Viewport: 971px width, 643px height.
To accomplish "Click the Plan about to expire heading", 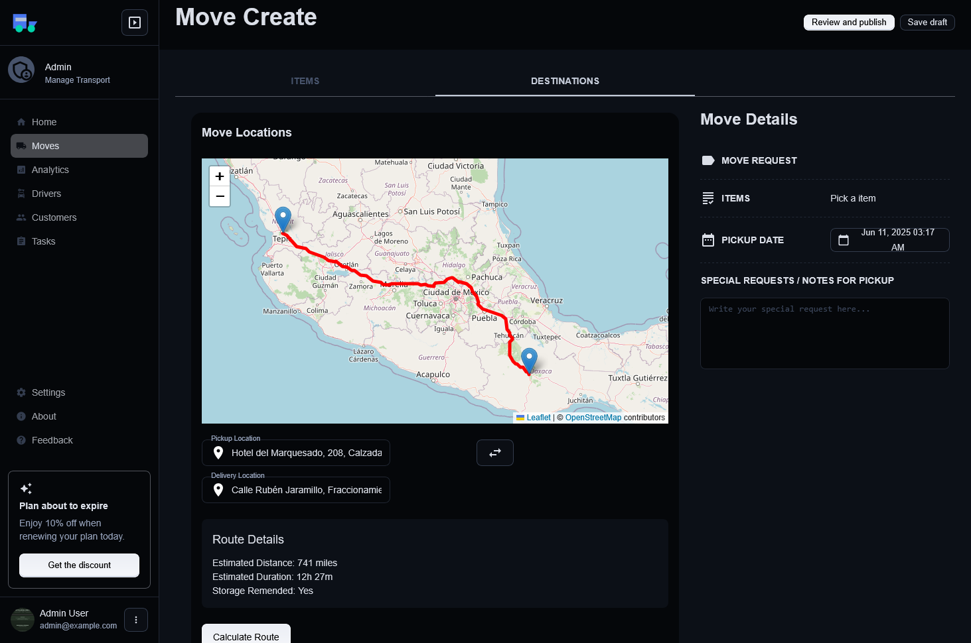I will click(x=64, y=506).
